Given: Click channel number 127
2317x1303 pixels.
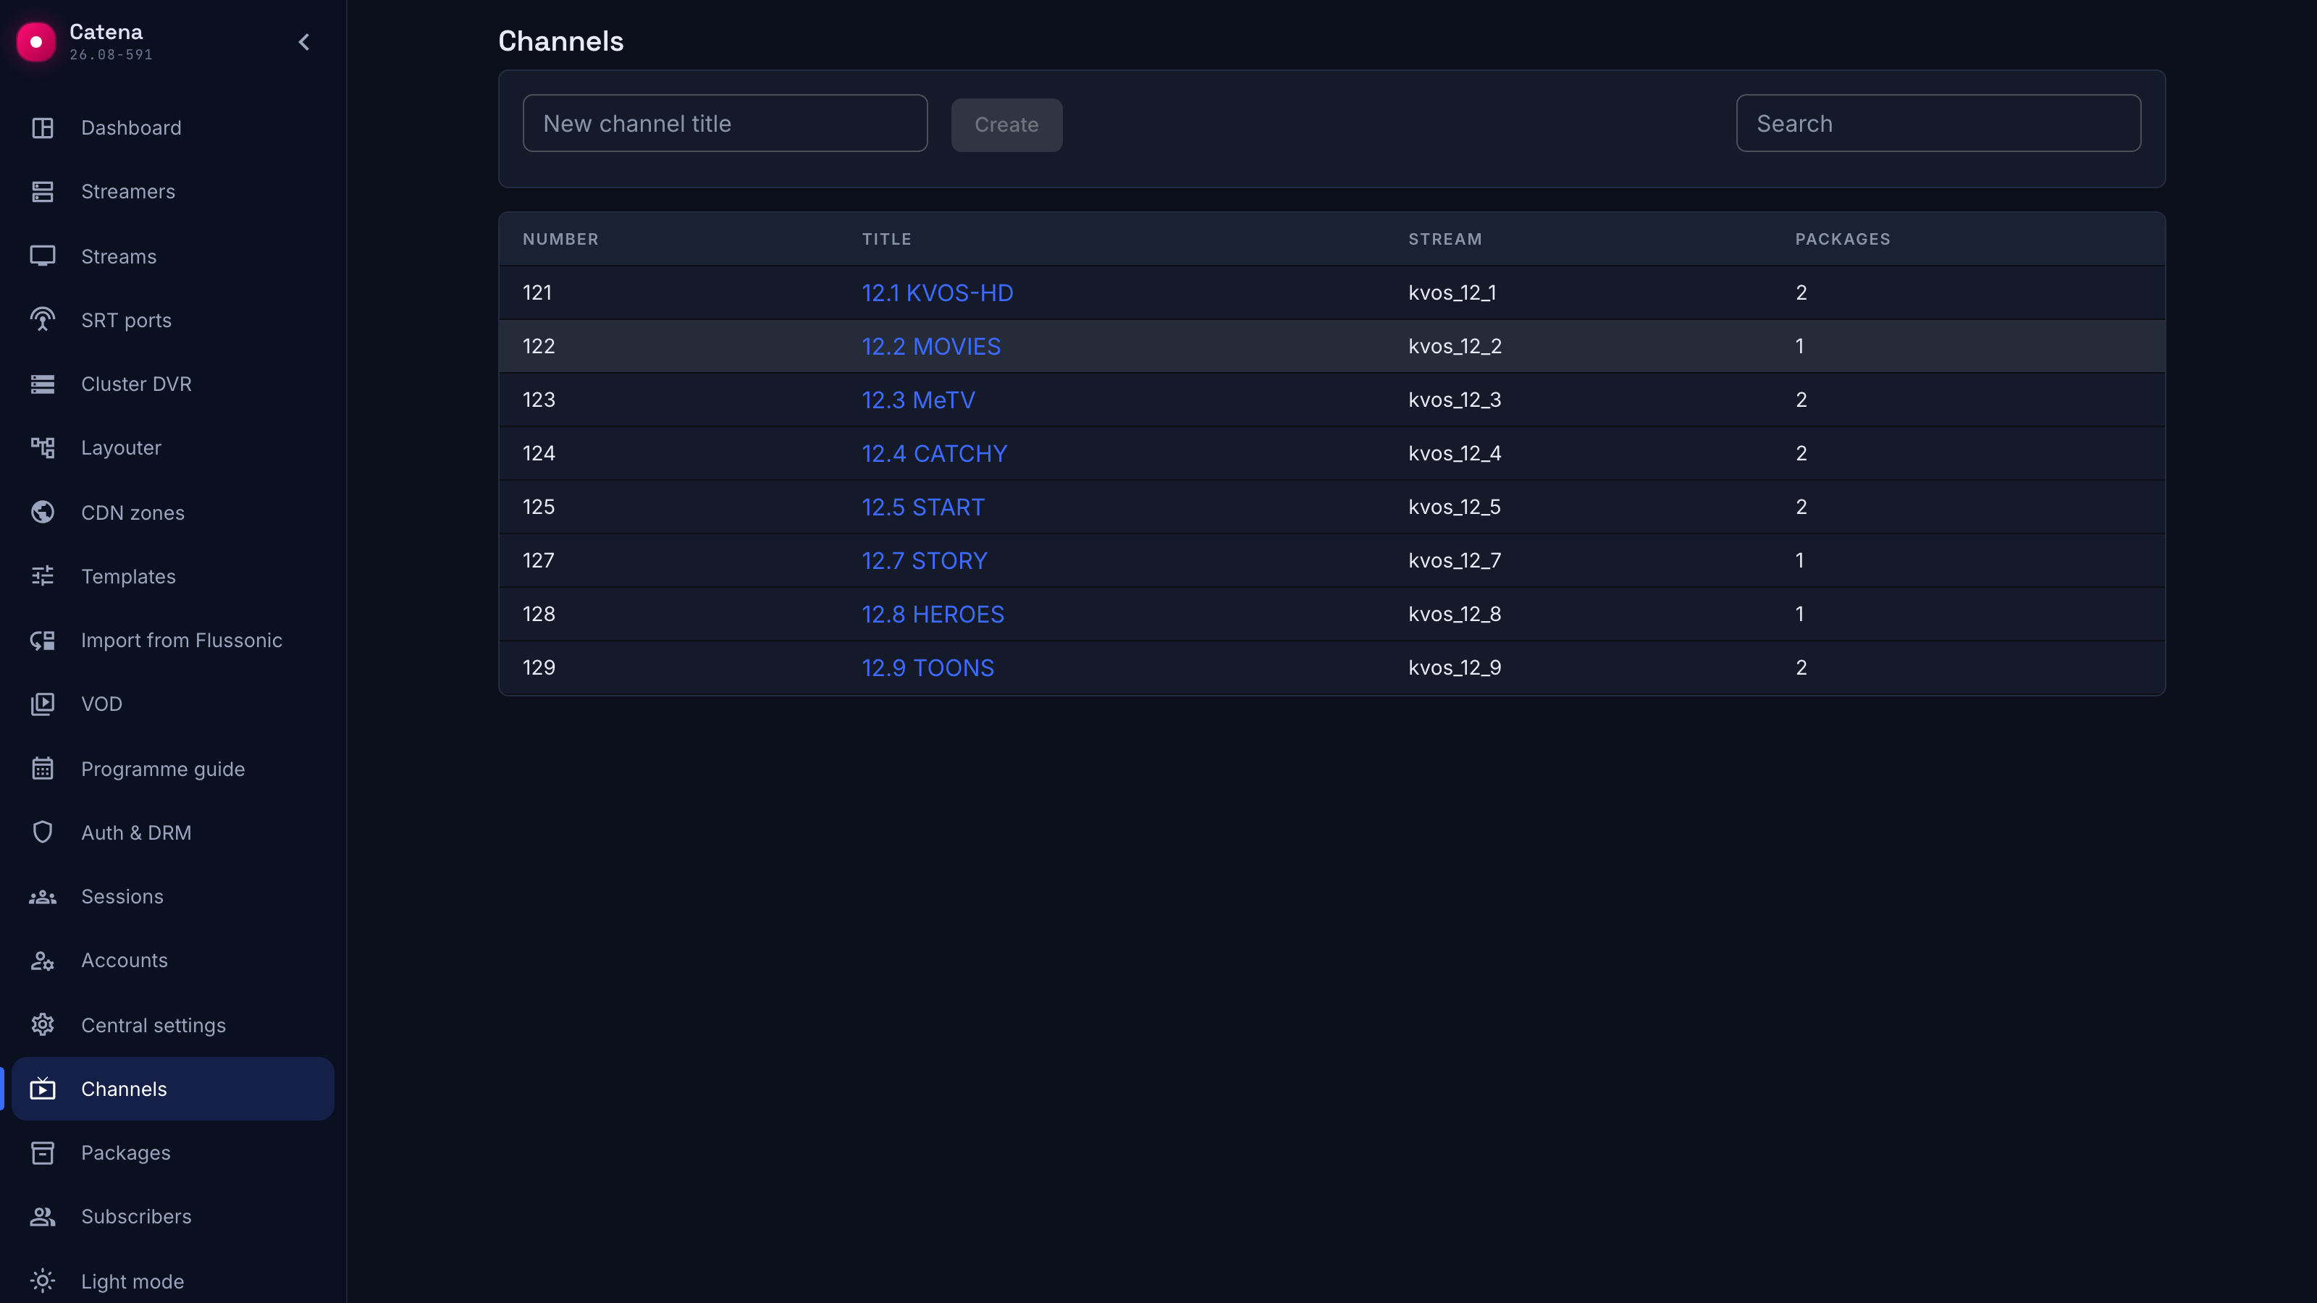Looking at the screenshot, I should pos(538,561).
